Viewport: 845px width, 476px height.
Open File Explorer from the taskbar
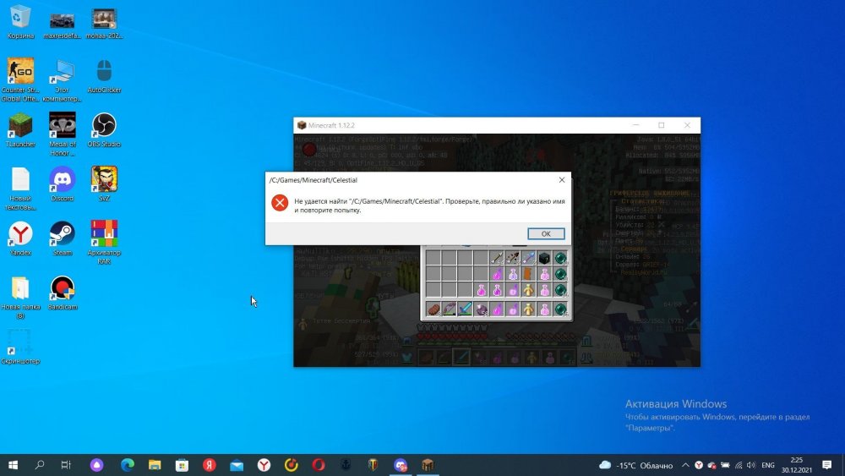[x=155, y=465]
